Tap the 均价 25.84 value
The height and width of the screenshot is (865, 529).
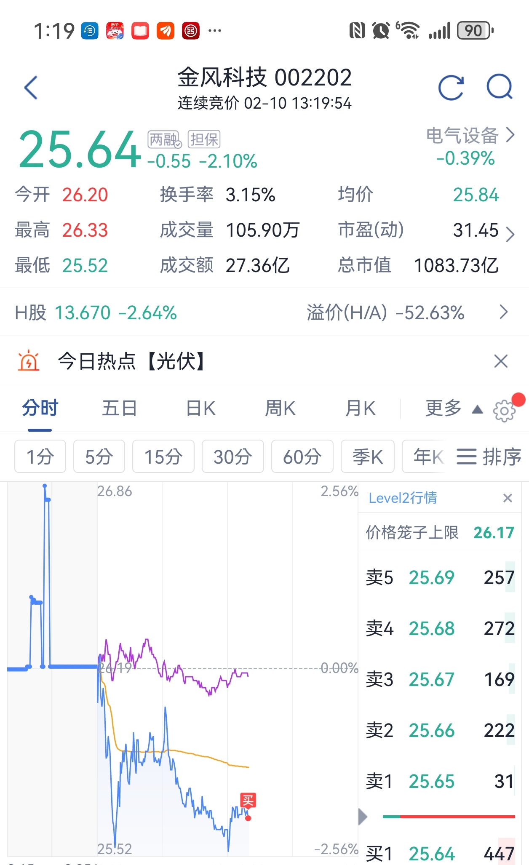[x=476, y=195]
